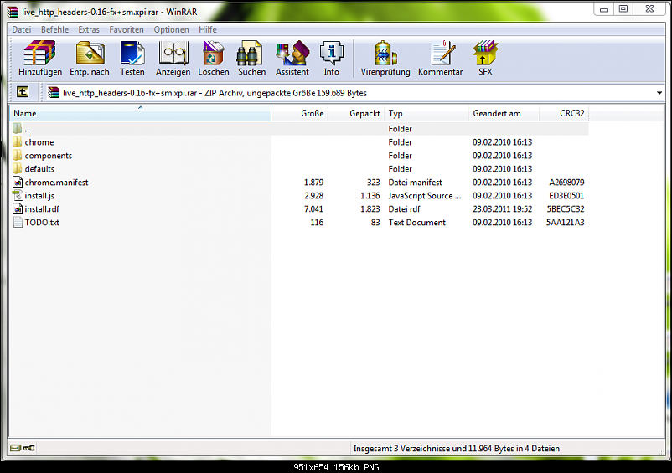This screenshot has height=473, width=672.
Task: Maximize the WinRAR window
Action: click(623, 9)
